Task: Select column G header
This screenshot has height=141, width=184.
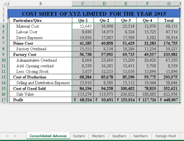Action: (169, 3)
